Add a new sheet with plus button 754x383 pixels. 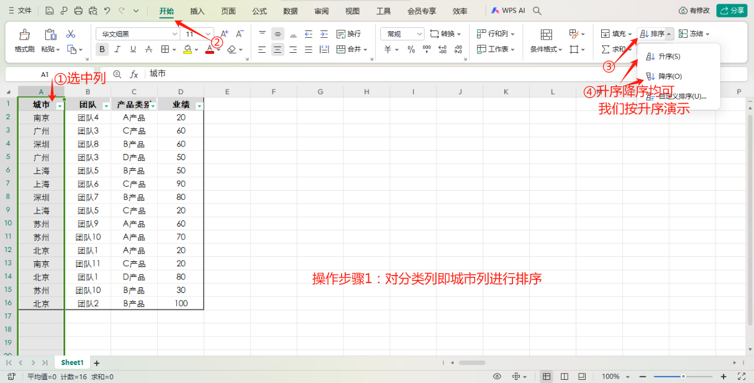96,363
